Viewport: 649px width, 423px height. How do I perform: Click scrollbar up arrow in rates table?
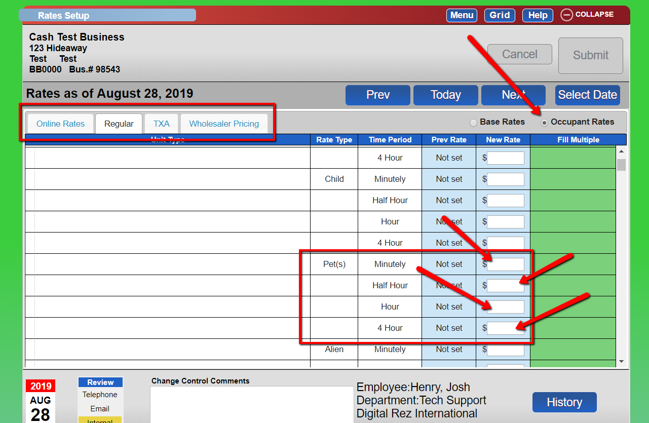[621, 151]
